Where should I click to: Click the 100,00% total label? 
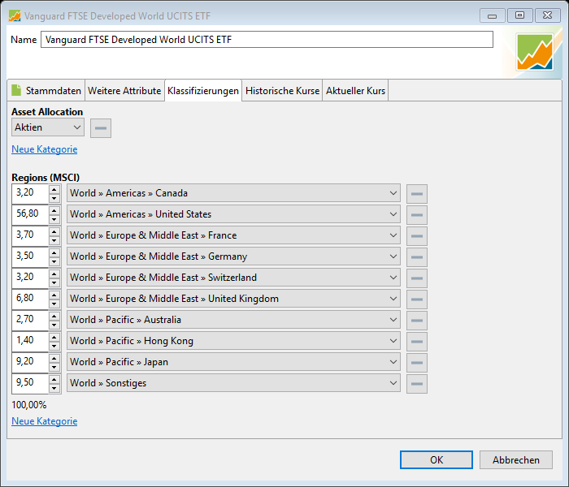[29, 405]
